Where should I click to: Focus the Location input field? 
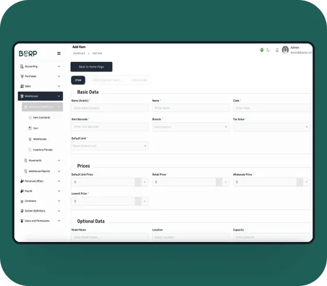190,237
